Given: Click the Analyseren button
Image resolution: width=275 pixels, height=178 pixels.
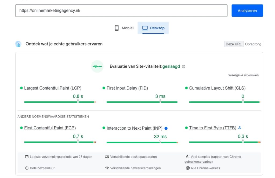Looking at the screenshot, I should (x=247, y=10).
